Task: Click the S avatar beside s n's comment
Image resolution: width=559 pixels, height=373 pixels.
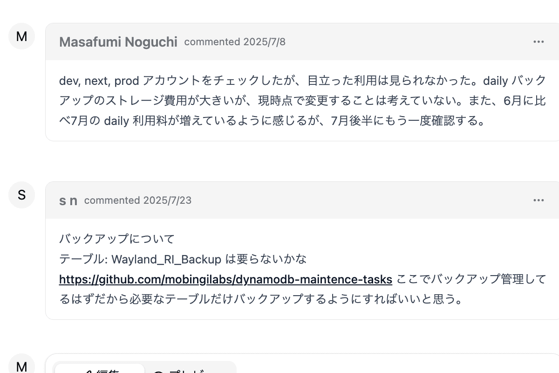Action: (x=21, y=195)
